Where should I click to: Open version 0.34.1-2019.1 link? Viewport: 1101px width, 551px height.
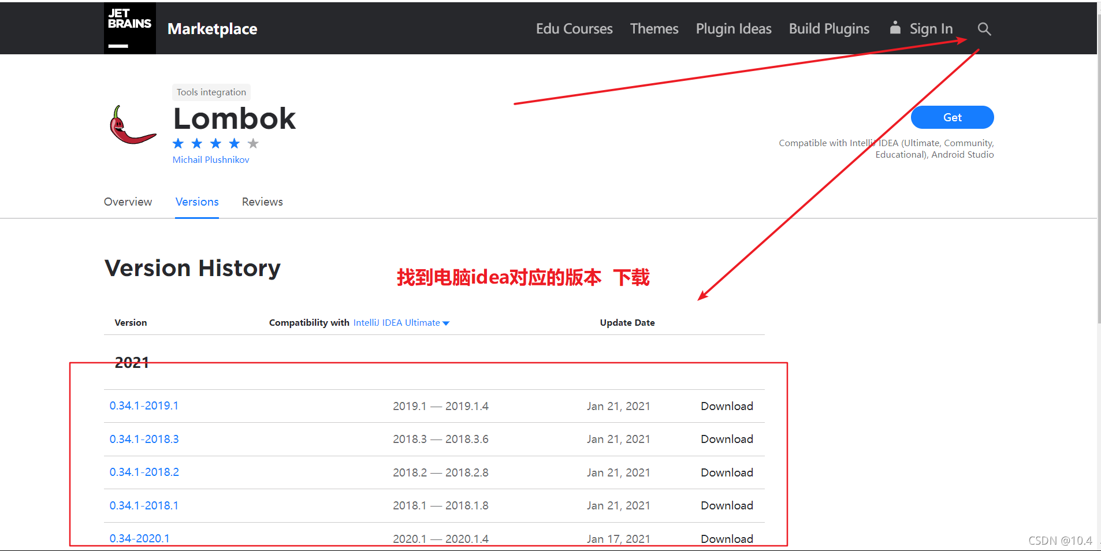144,405
